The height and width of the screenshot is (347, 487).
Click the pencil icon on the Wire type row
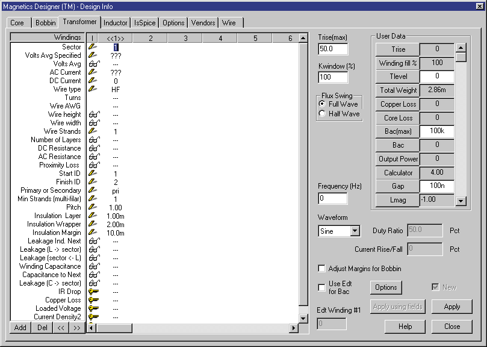coord(94,89)
